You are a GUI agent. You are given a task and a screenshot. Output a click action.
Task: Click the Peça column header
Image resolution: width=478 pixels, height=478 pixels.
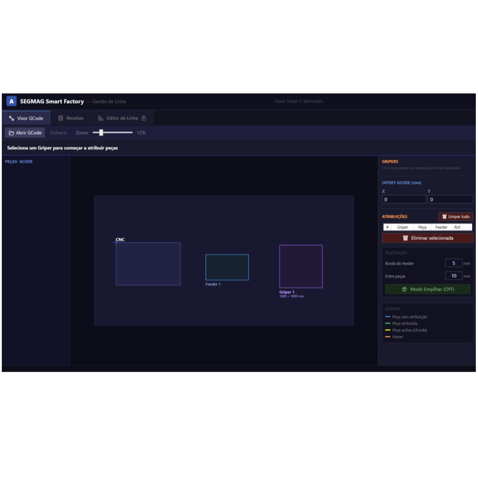point(422,227)
